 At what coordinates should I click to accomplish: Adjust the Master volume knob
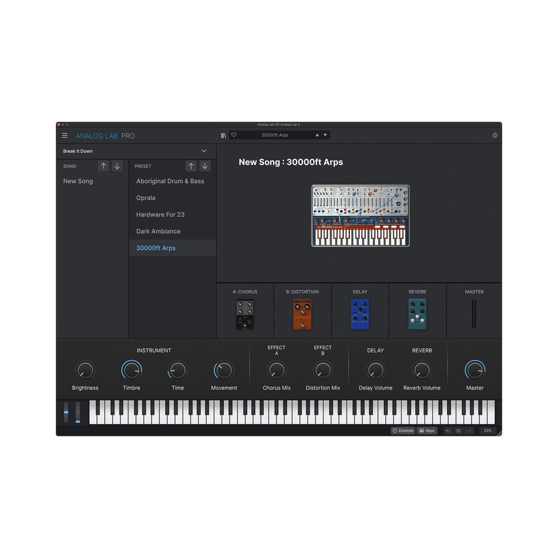[474, 370]
